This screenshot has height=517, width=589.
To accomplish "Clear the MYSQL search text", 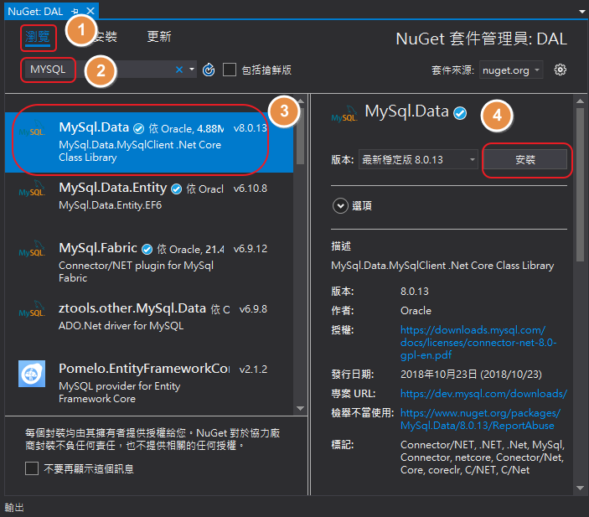I will (179, 70).
